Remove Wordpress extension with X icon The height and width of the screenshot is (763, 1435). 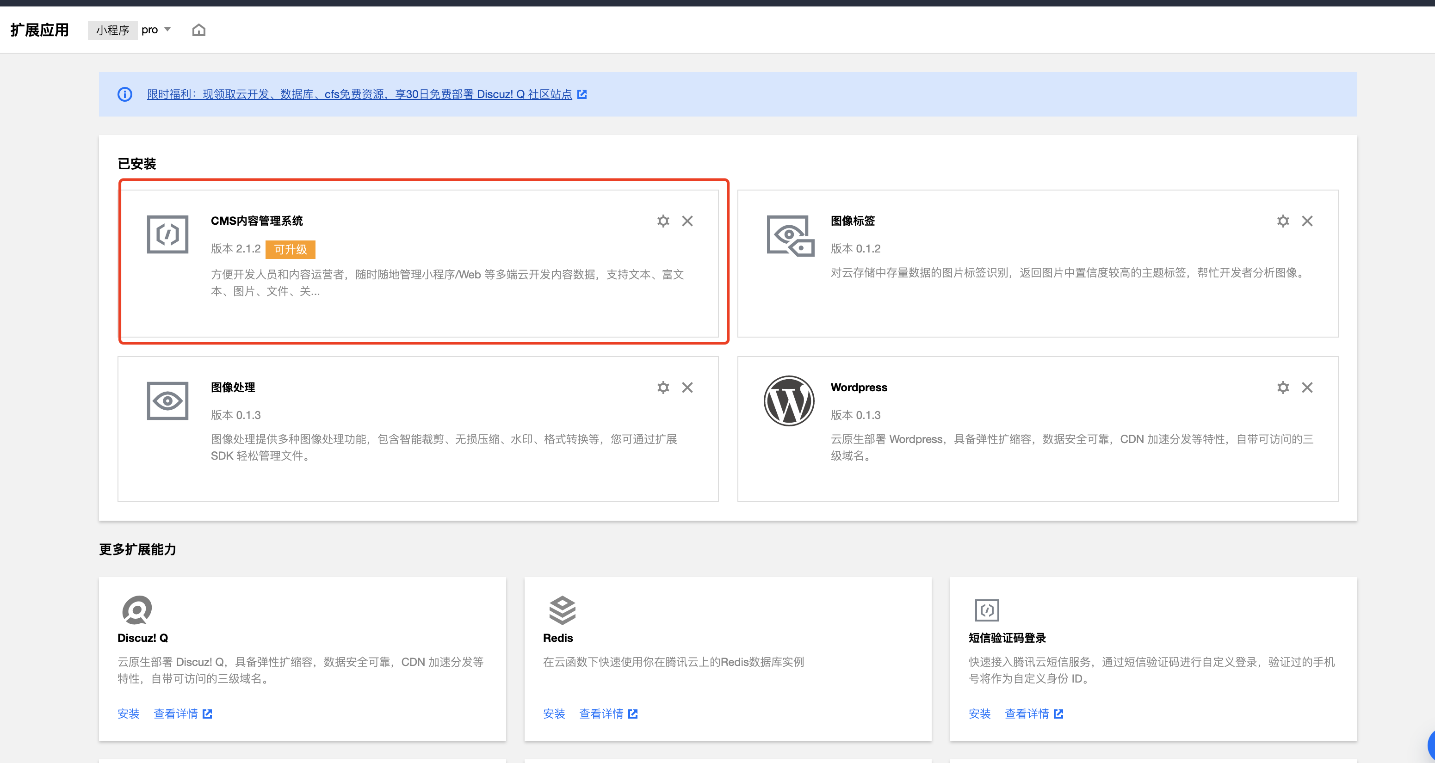(1307, 388)
